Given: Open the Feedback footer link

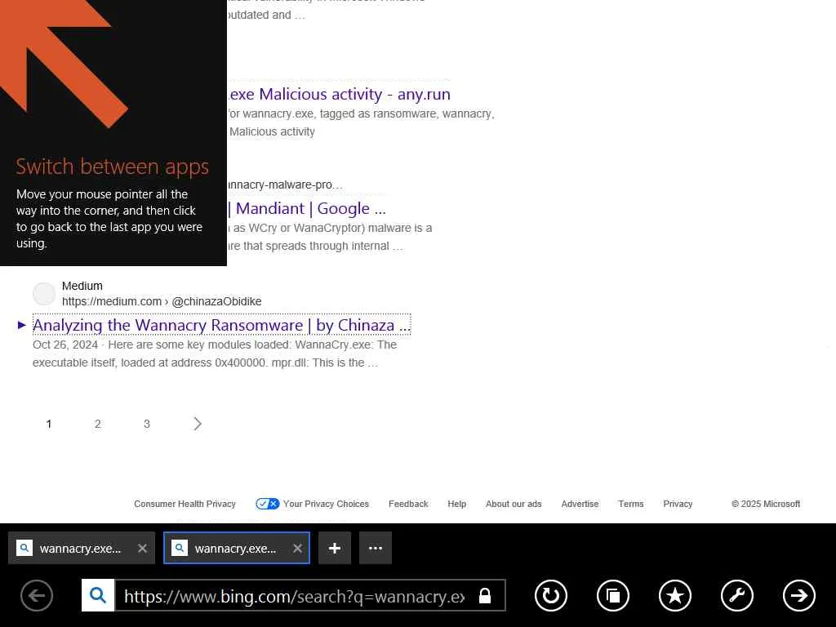Looking at the screenshot, I should 408,504.
